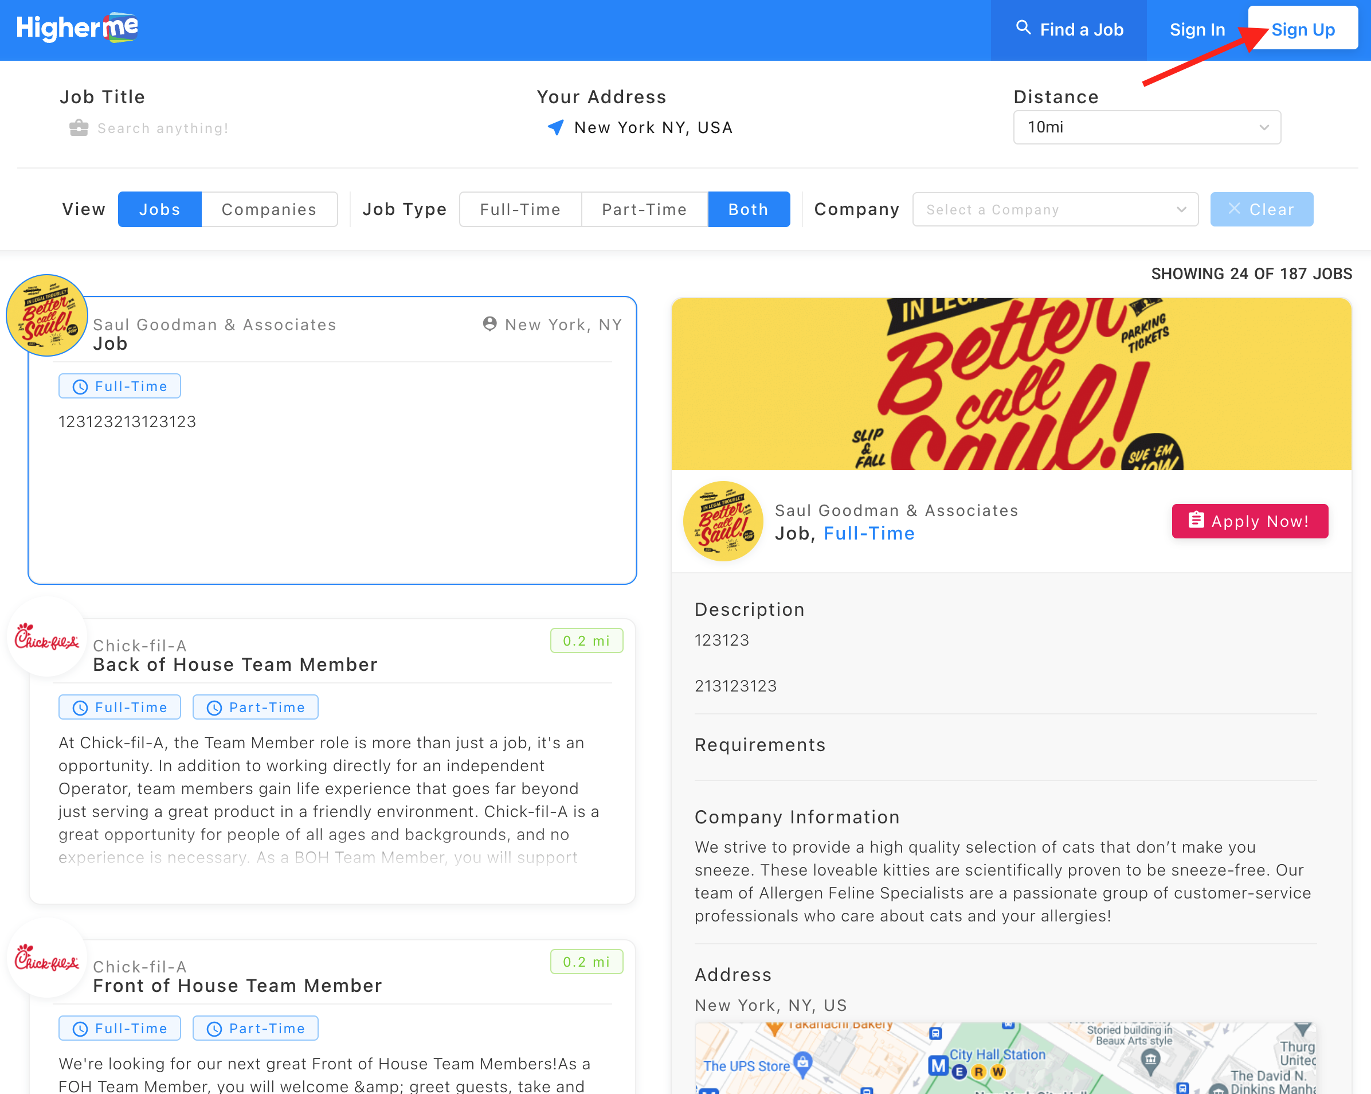Image resolution: width=1371 pixels, height=1094 pixels.
Task: Click the Search anything job title field
Action: (x=163, y=128)
